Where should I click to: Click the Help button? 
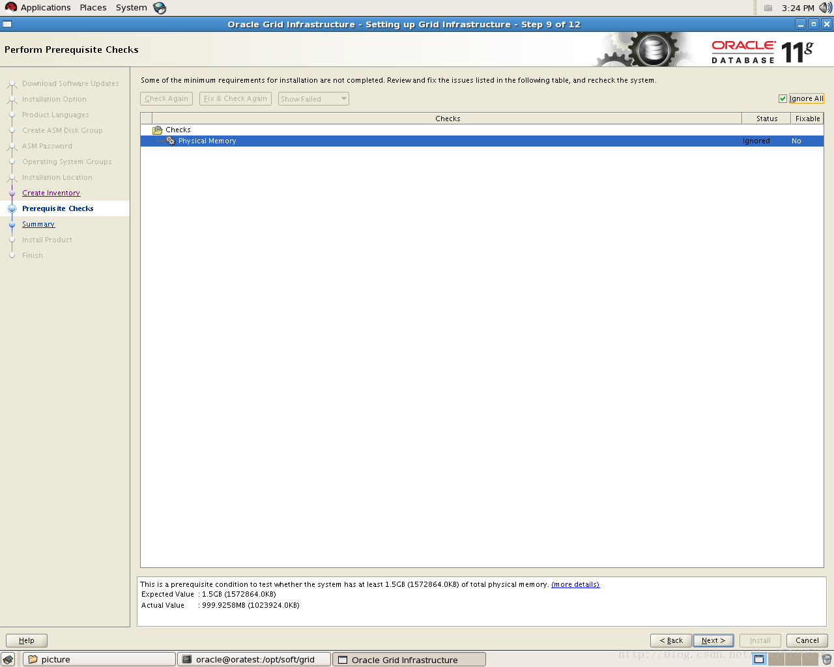click(27, 640)
